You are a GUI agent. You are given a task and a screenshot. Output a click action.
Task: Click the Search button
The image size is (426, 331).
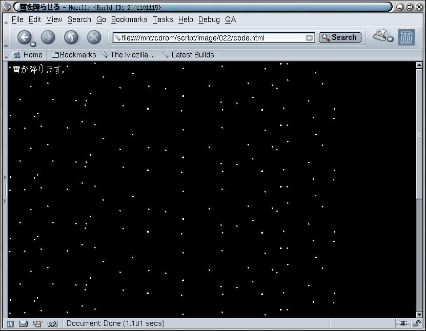(340, 37)
